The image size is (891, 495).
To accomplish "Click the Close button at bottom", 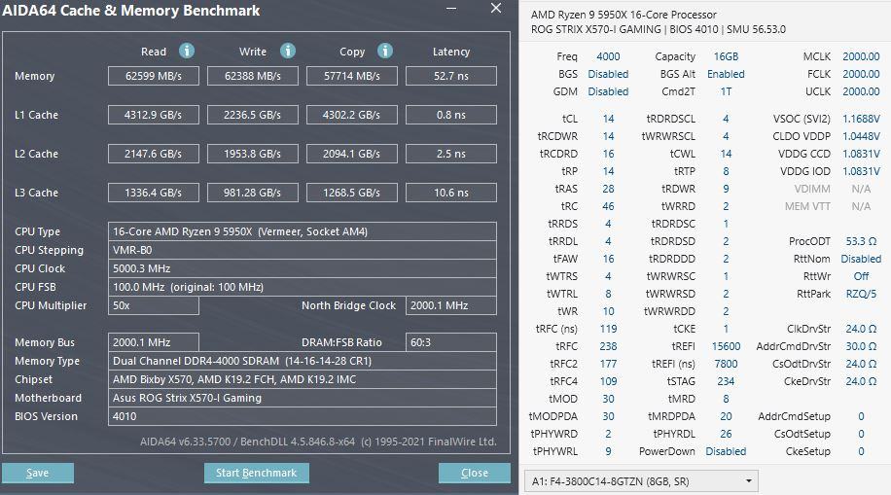I will (x=474, y=473).
